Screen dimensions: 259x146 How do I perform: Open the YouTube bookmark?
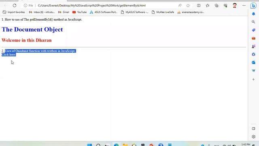(79, 12)
